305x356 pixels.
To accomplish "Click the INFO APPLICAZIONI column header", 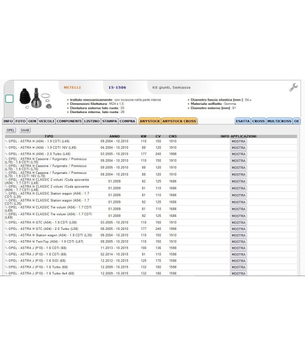I will [x=239, y=136].
